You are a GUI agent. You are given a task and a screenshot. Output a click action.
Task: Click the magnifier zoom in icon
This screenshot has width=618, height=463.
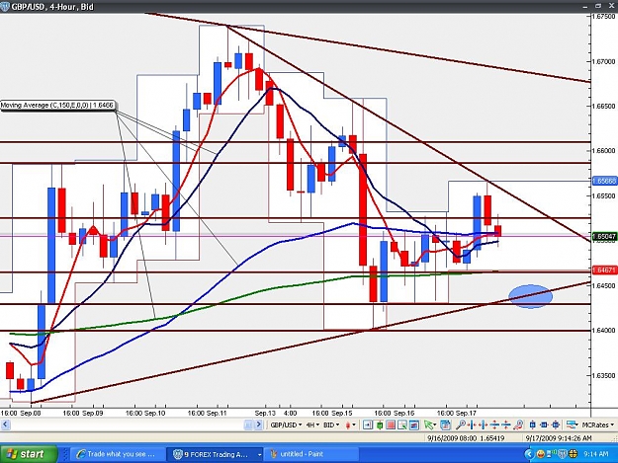[461, 424]
